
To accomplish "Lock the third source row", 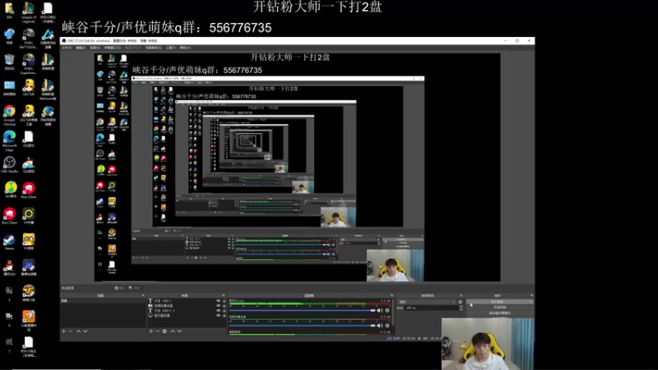I will point(224,311).
